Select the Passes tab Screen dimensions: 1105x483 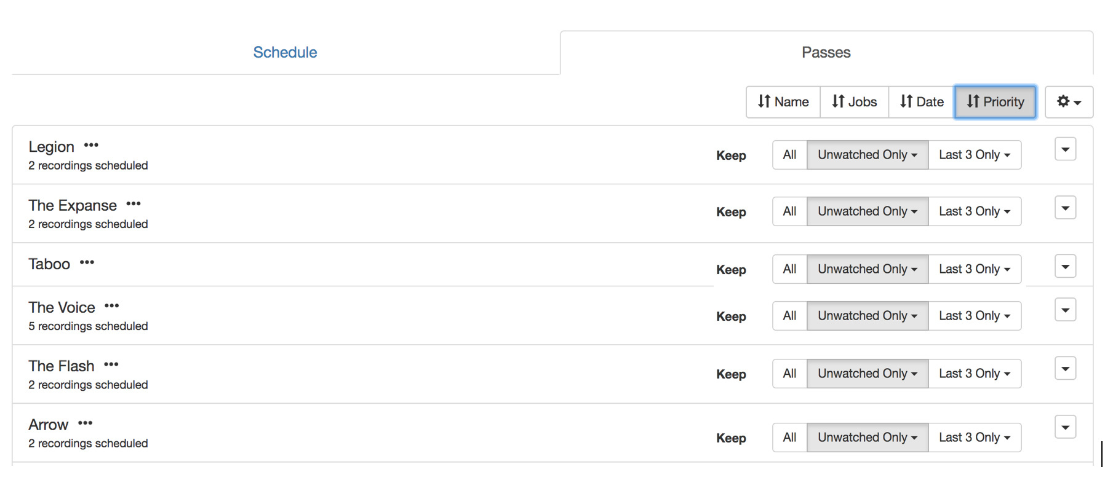(x=826, y=53)
